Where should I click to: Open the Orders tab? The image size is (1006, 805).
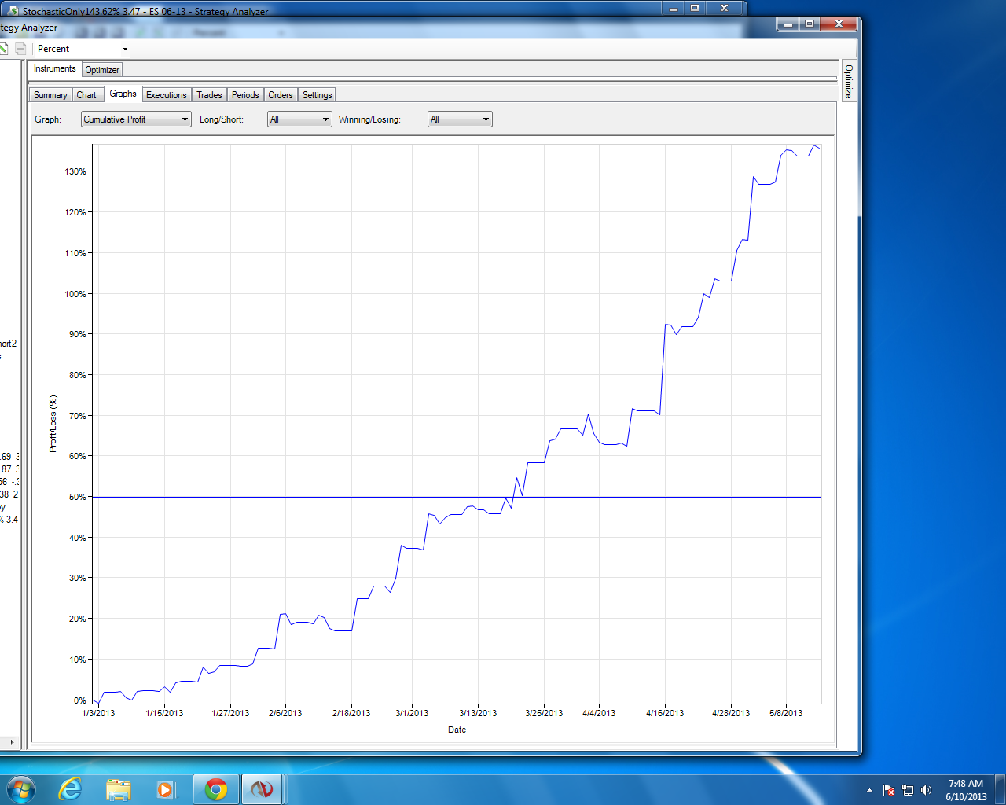281,95
